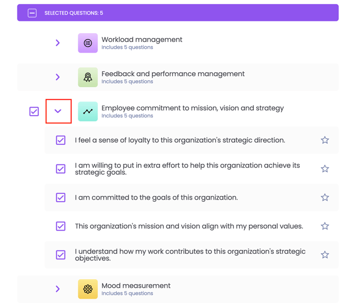The width and height of the screenshot is (352, 303).
Task: Favorite the extra effort question with the star
Action: coord(325,169)
